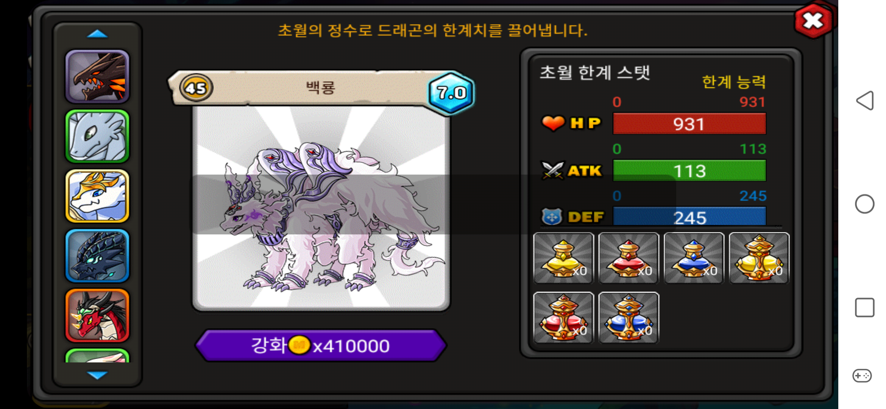886x409 pixels.
Task: Click the small yellow essence potion
Action: (563, 258)
